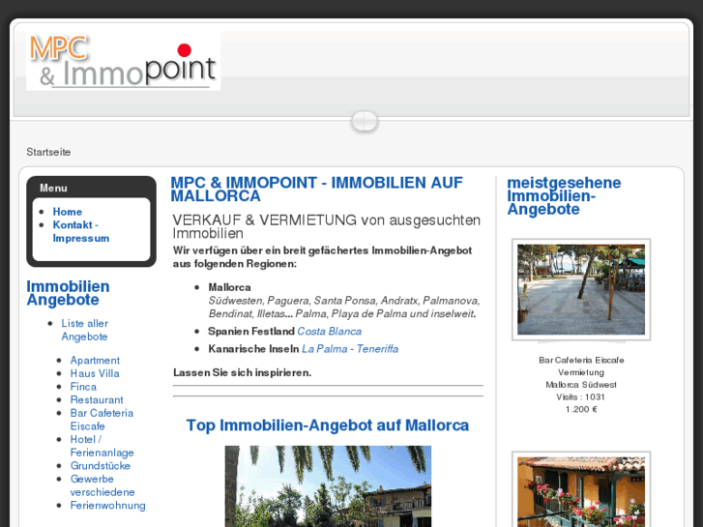Viewport: 703px width, 527px height.
Task: Open the Restaurant listings
Action: click(97, 399)
